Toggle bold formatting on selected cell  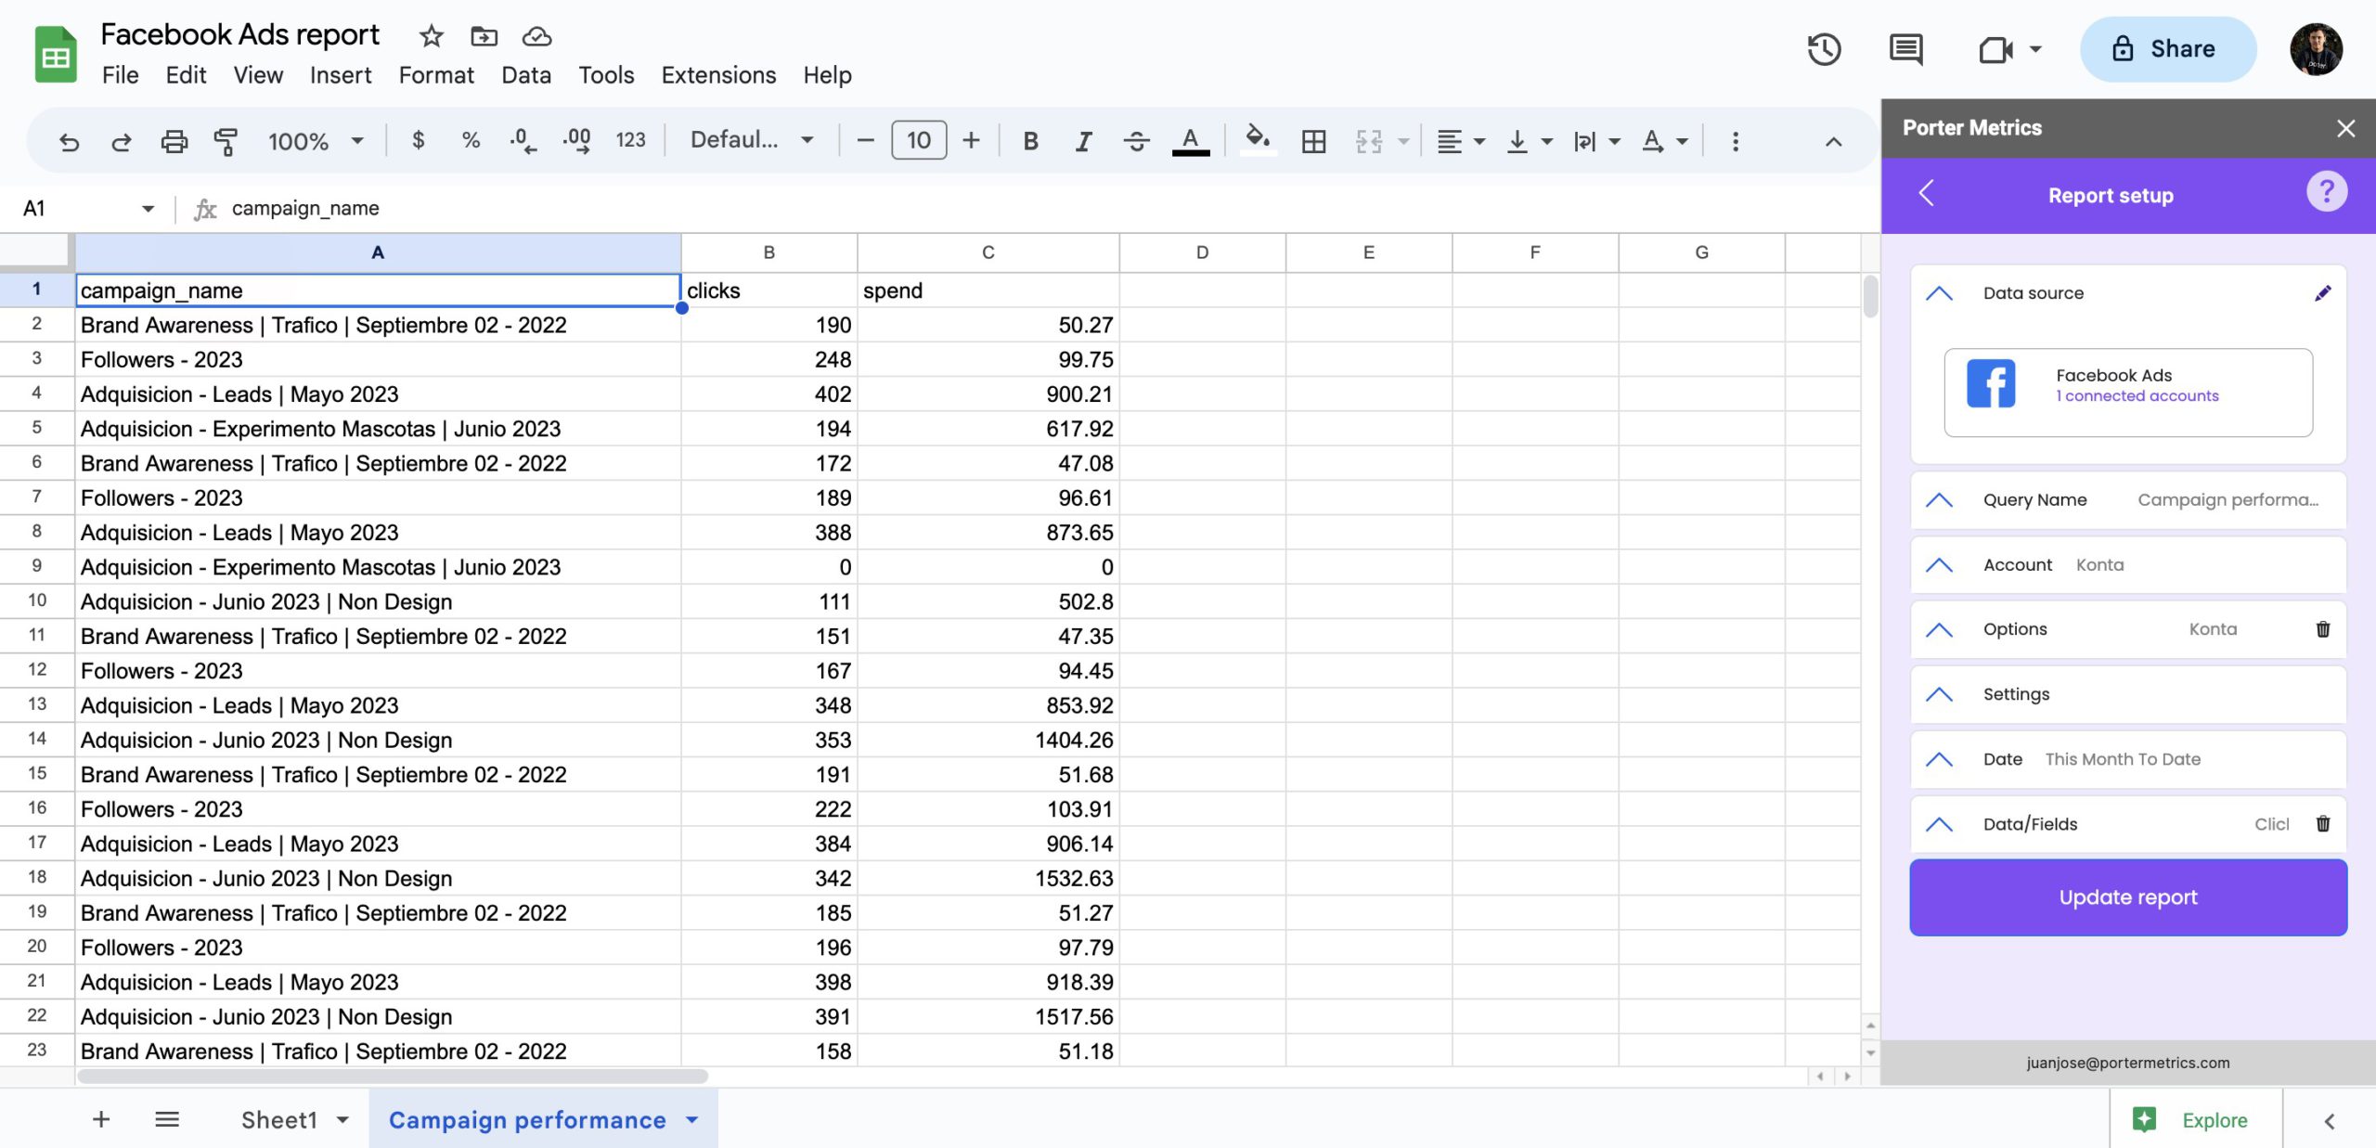coord(1029,141)
